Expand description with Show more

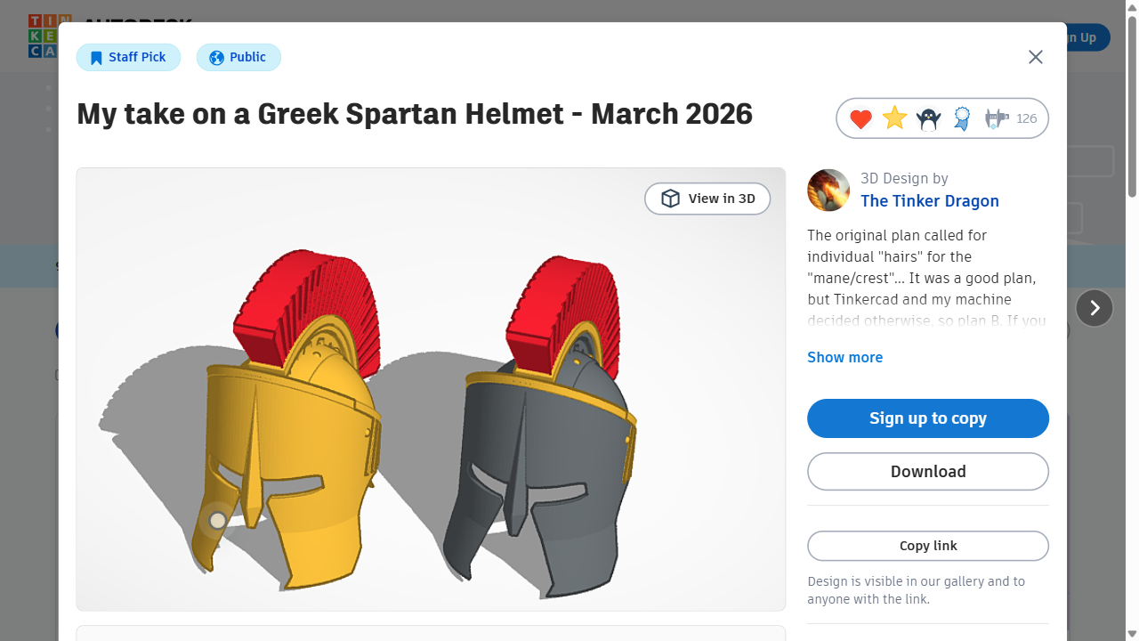coord(844,357)
